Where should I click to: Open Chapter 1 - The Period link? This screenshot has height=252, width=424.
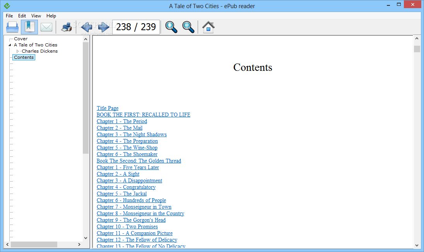(122, 121)
